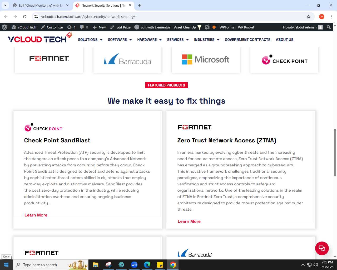Screen dimensions: 337x270
Task: Click the admin bar search magnifier
Action: 329,27
